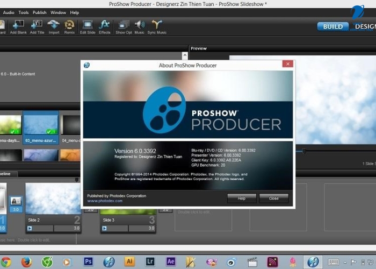Open the Tools menu
376x269 pixels.
(x=24, y=12)
